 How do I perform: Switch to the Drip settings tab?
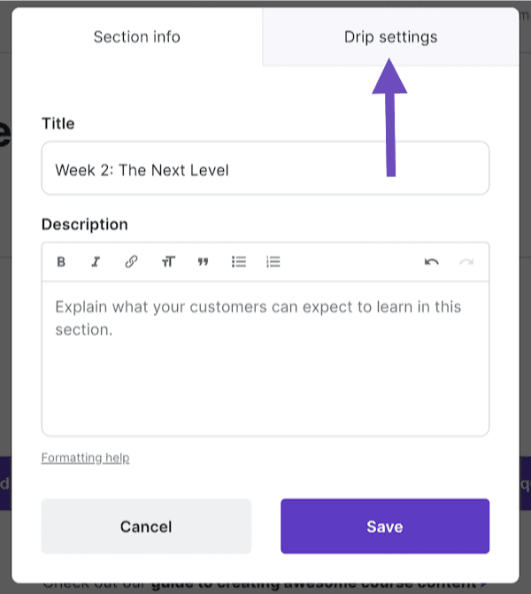point(390,37)
